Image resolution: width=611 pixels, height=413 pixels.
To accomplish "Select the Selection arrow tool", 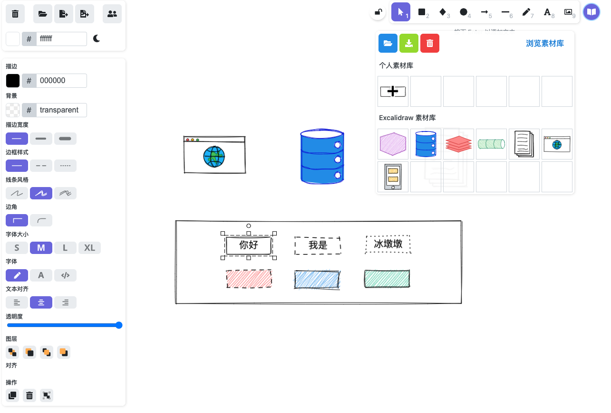I will click(401, 12).
